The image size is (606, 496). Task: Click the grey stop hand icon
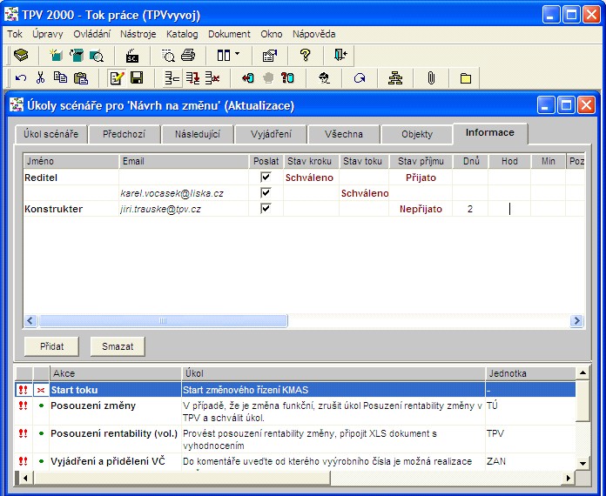(x=268, y=78)
